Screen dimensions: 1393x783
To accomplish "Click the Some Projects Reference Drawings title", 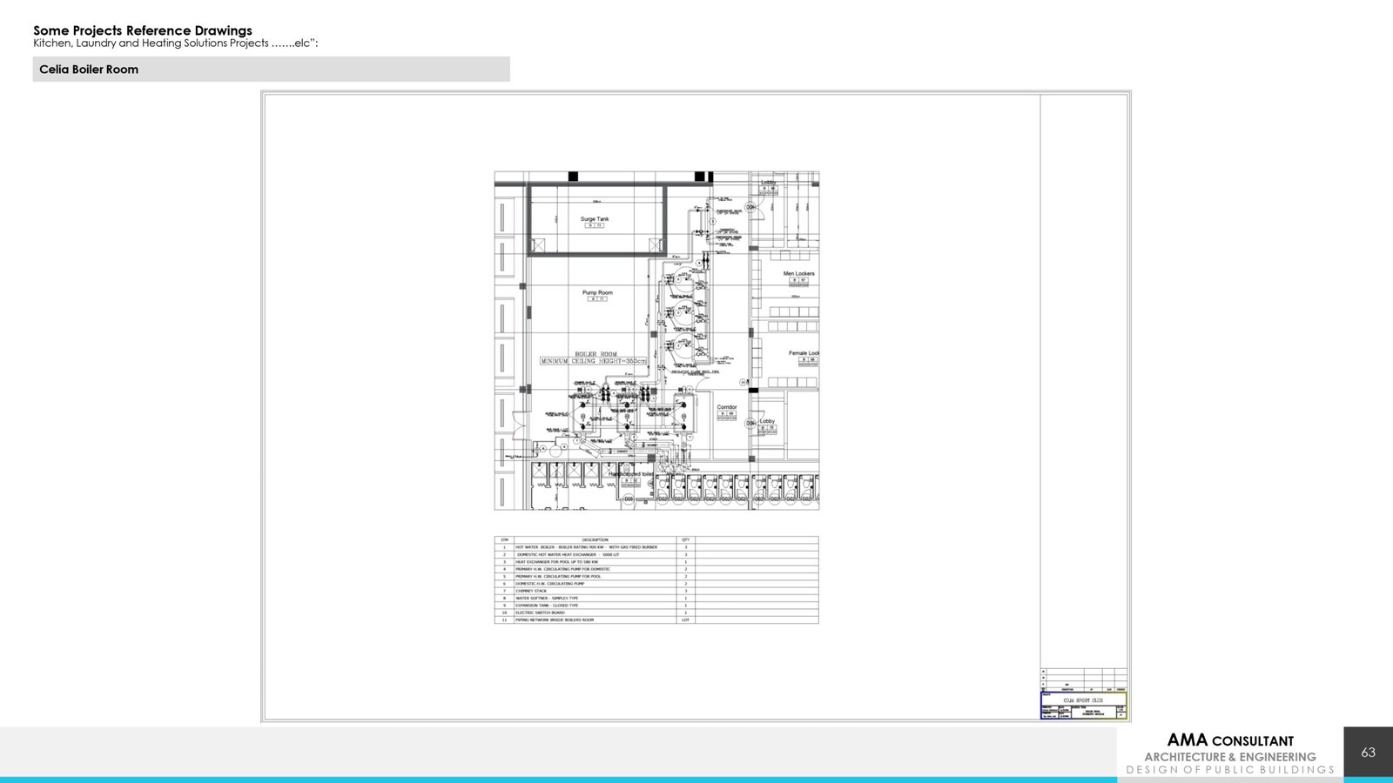I will (x=143, y=30).
